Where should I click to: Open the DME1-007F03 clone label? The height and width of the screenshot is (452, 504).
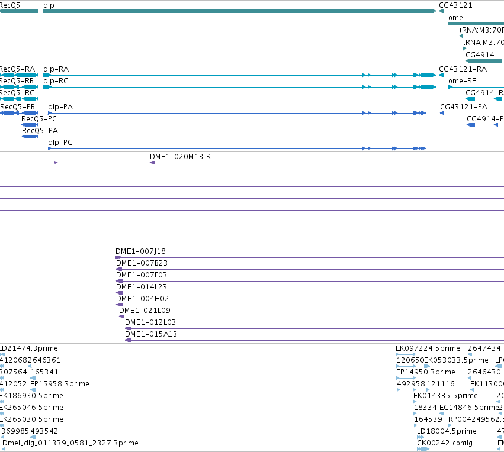(x=142, y=275)
